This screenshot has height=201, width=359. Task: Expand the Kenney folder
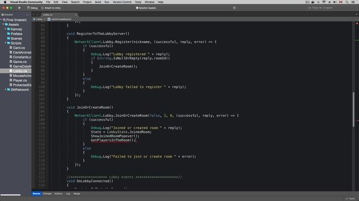(x=6, y=29)
